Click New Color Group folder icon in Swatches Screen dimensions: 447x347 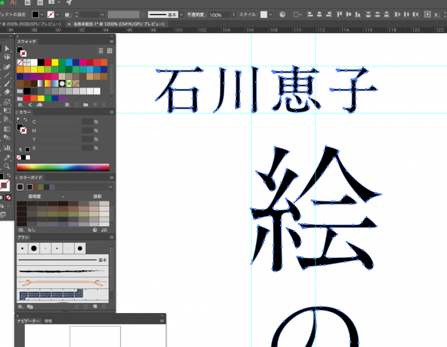[86, 105]
